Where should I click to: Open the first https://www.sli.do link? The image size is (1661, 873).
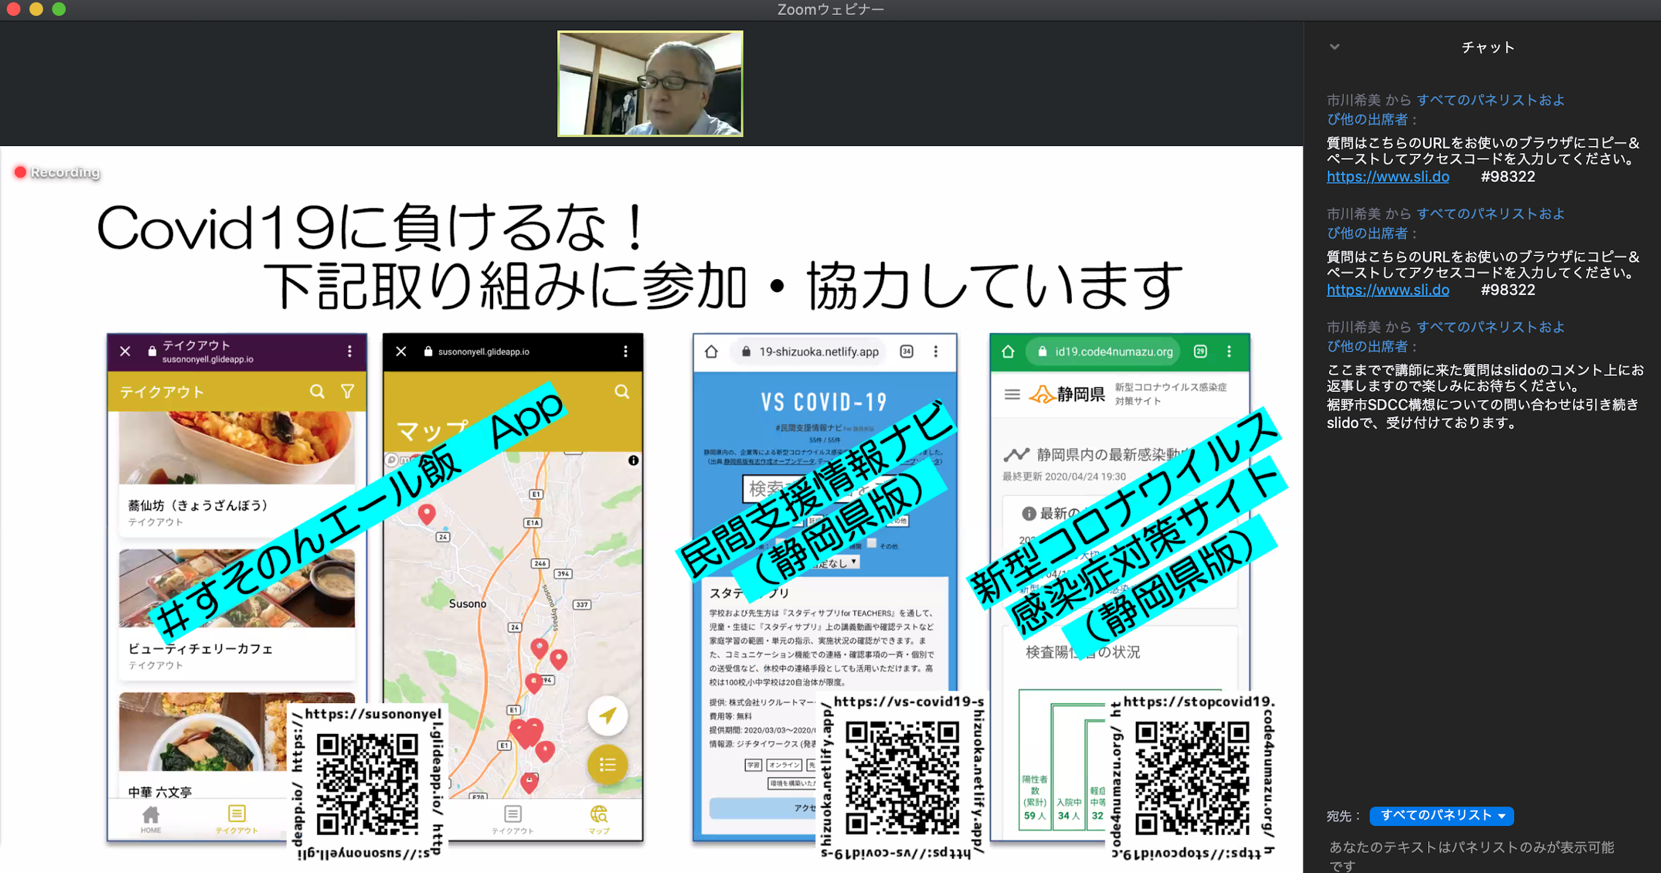click(x=1388, y=176)
